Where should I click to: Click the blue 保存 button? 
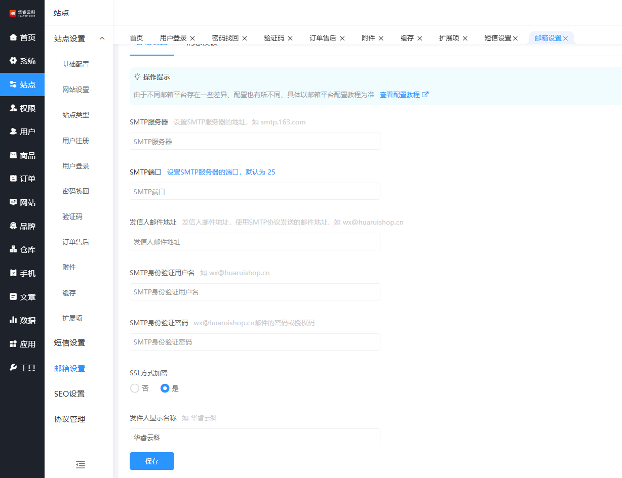pyautogui.click(x=151, y=461)
